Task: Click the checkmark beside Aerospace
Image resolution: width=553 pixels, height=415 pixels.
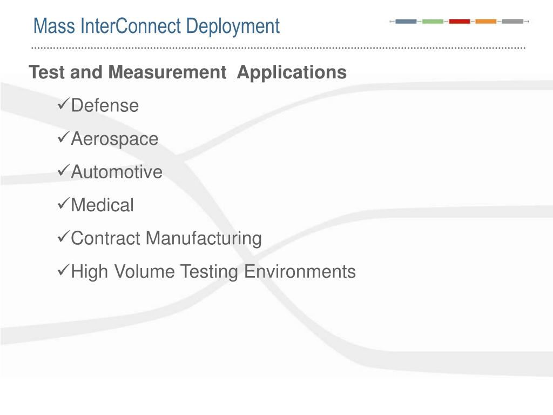Action: tap(63, 137)
